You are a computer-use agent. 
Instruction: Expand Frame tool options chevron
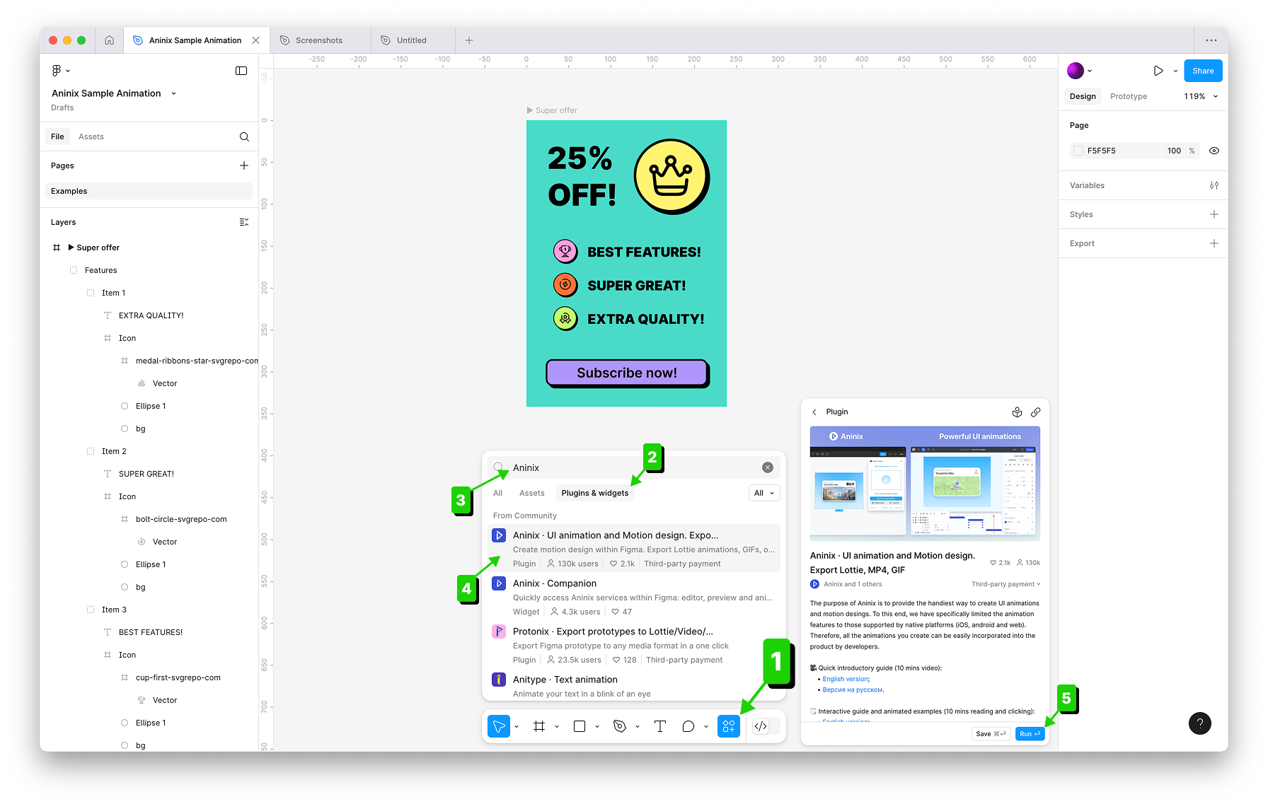click(x=557, y=727)
